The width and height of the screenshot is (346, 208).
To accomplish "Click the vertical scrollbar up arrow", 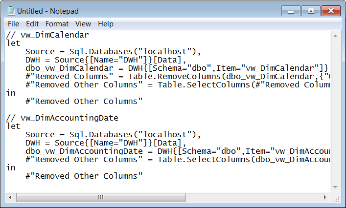I will [x=335, y=36].
